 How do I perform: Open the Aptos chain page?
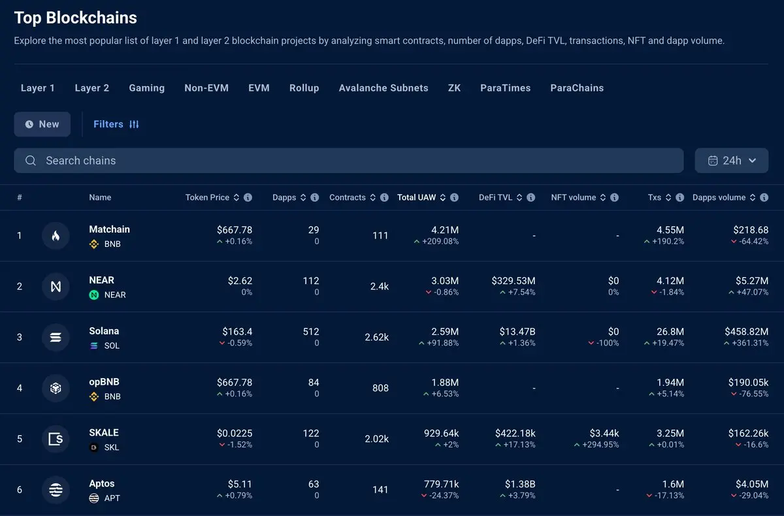point(102,483)
